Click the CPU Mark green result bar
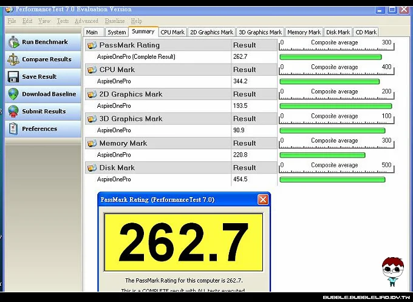Screen dimensions: 413x302 [330, 81]
